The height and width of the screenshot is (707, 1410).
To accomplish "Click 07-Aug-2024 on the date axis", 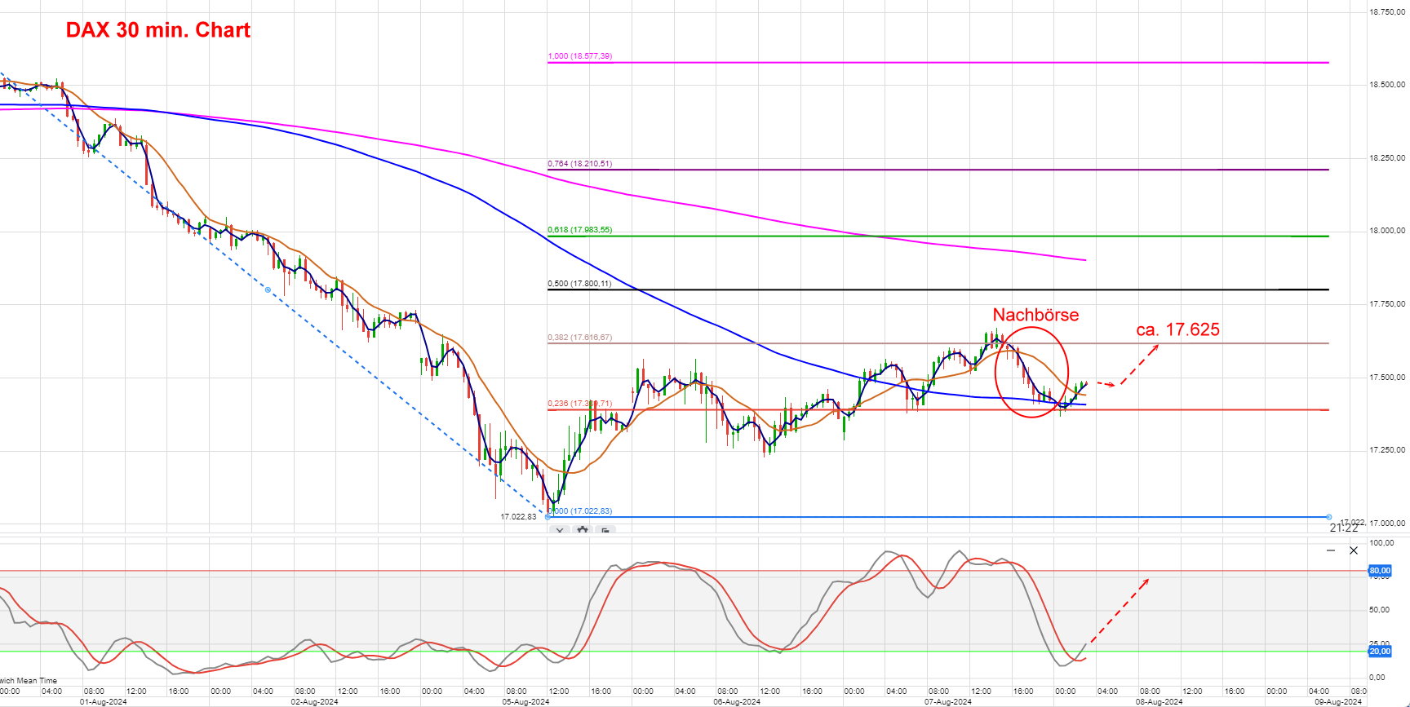I will coord(948,701).
